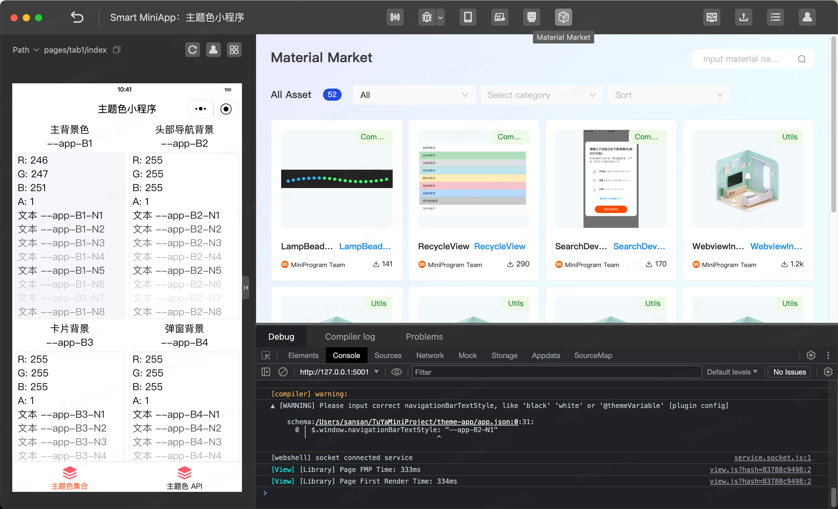
Task: Open console settings gear icon
Action: pyautogui.click(x=828, y=372)
